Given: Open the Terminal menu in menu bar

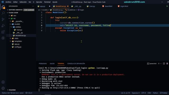Looking at the screenshot, I should point(47,2).
